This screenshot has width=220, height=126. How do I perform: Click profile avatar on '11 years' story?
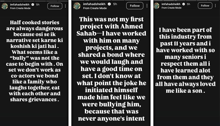pos(157,6)
